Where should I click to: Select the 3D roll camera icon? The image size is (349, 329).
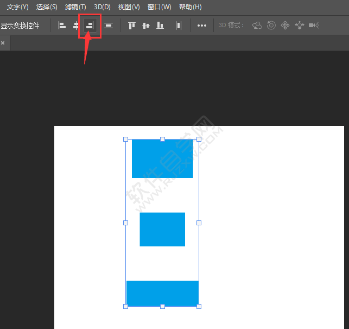pos(271,25)
